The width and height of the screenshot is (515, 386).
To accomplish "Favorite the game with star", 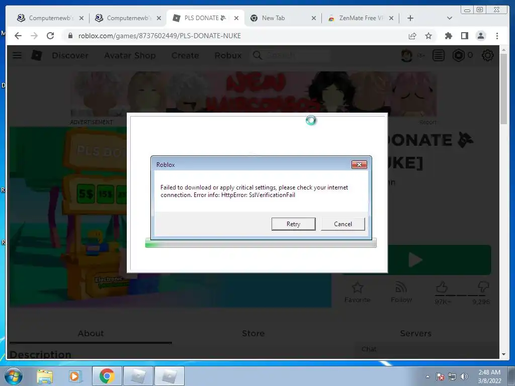I will coord(358,292).
